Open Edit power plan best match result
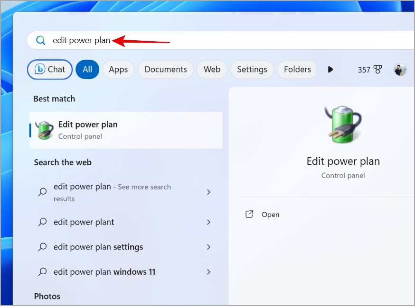 [x=126, y=130]
